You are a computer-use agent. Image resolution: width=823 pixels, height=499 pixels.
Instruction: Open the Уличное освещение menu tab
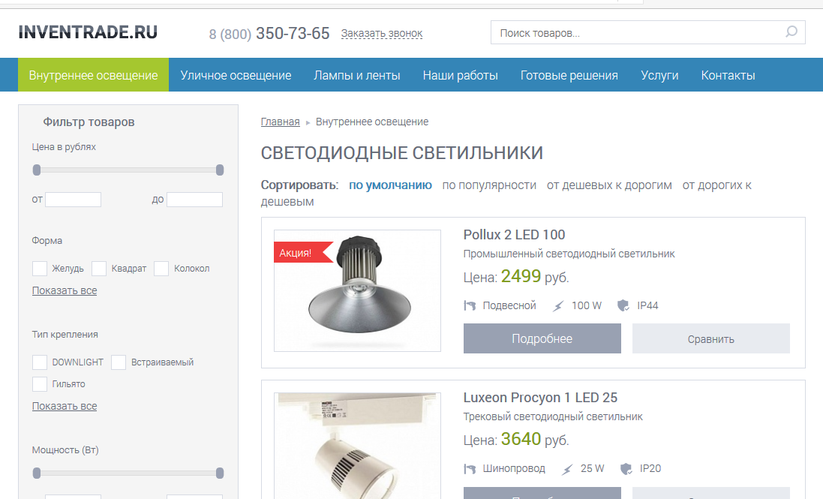coord(236,75)
